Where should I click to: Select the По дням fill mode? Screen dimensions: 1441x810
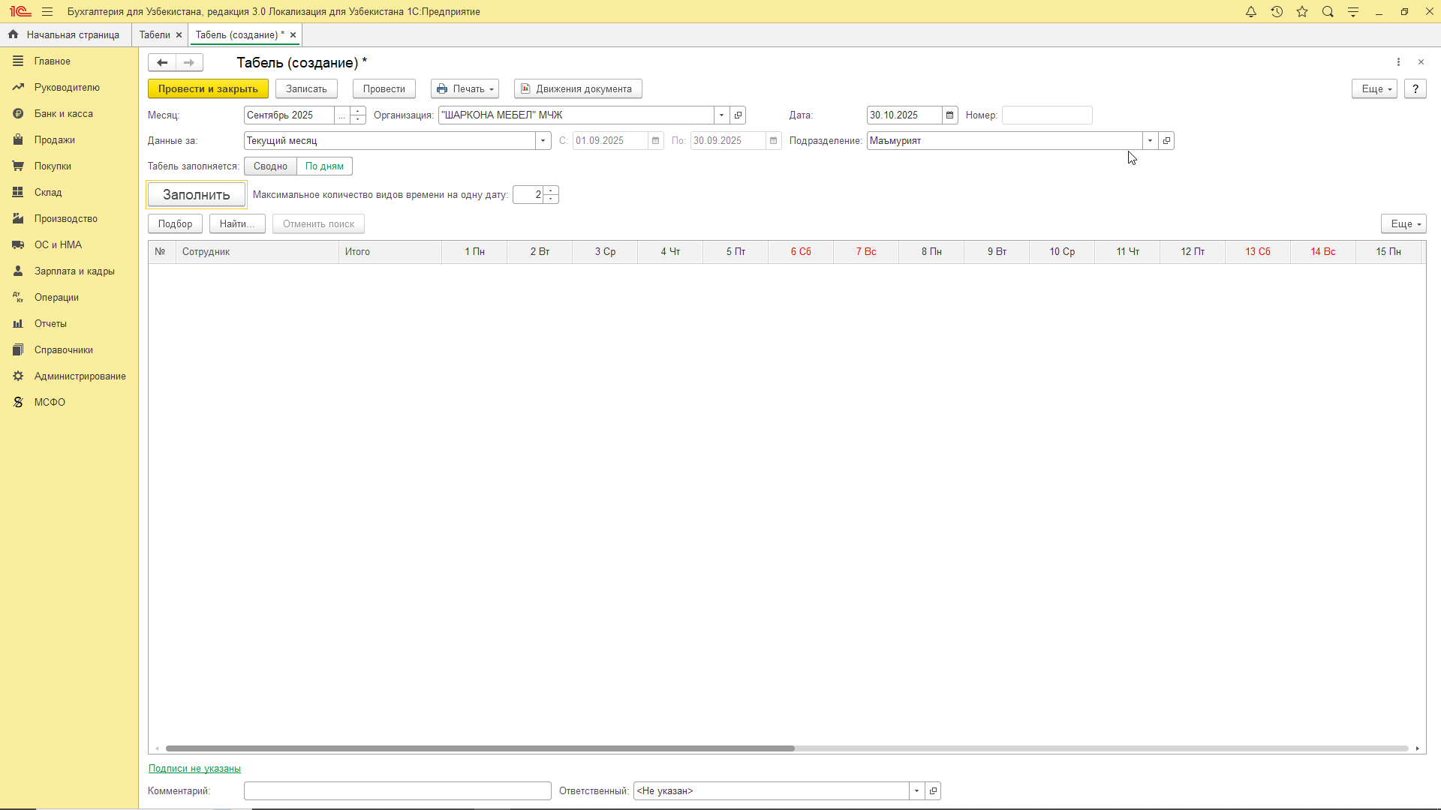pos(324,166)
